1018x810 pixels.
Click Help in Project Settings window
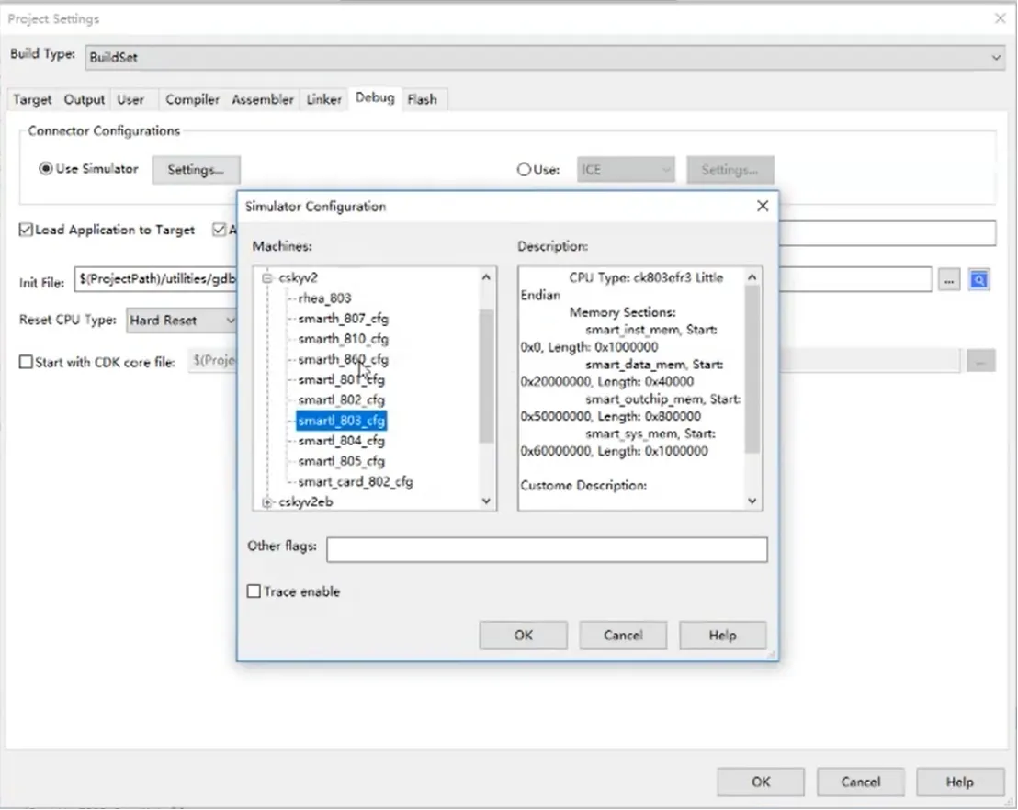pyautogui.click(x=959, y=782)
